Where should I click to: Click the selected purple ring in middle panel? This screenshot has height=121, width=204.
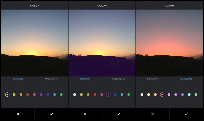point(108,94)
